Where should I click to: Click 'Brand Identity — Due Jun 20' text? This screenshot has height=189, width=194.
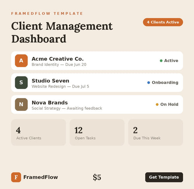59,65
